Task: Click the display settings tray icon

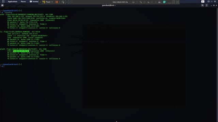Action: [208, 1]
